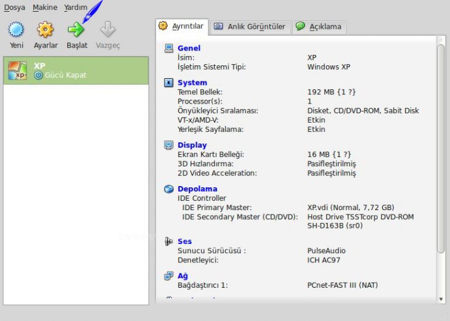Click the '2D Video Acceleration:' label

217,173
